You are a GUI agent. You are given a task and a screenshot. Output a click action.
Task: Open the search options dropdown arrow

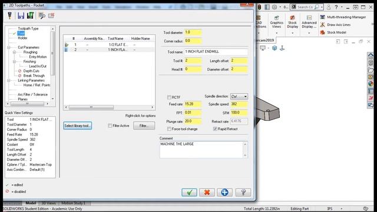tap(322, 7)
